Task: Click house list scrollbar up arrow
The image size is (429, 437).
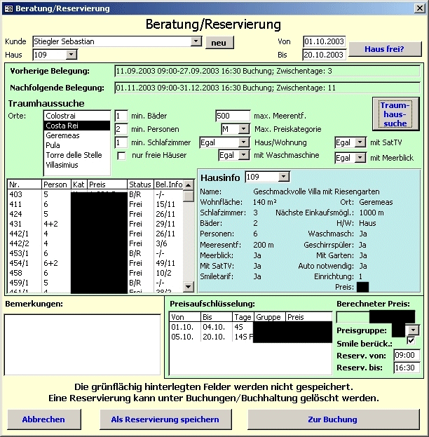Action: pyautogui.click(x=189, y=184)
